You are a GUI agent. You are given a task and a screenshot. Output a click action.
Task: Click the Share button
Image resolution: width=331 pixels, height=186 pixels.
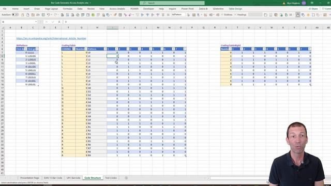pyautogui.click(x=313, y=9)
